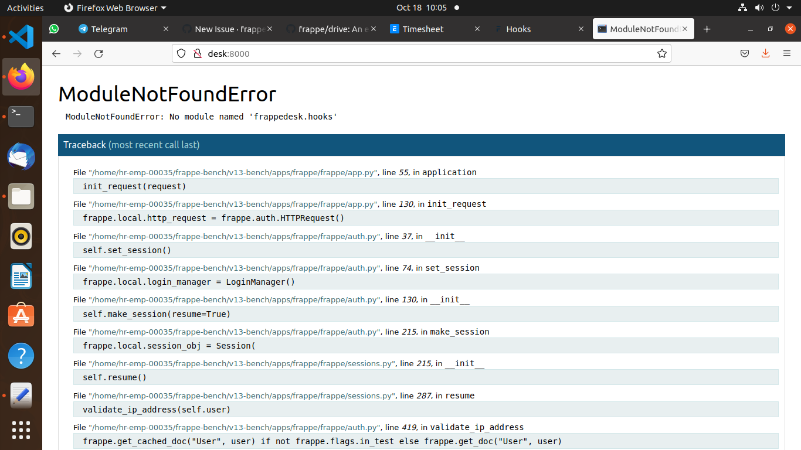Open the Terminal from the dock
801x450 pixels.
tap(21, 117)
